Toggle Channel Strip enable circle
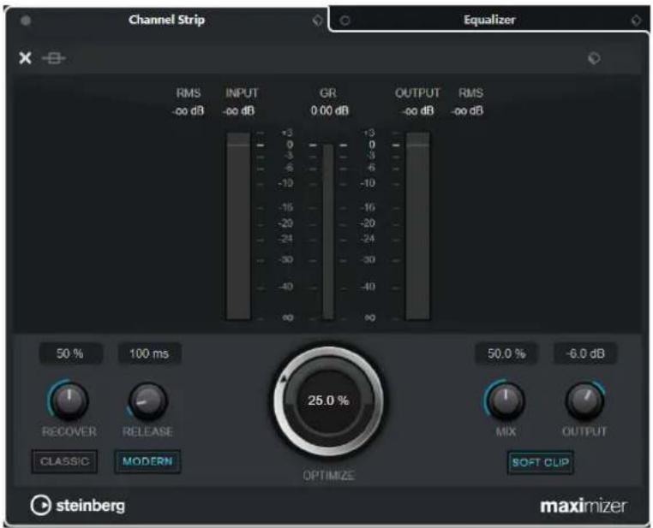The width and height of the screenshot is (653, 528). click(x=26, y=21)
